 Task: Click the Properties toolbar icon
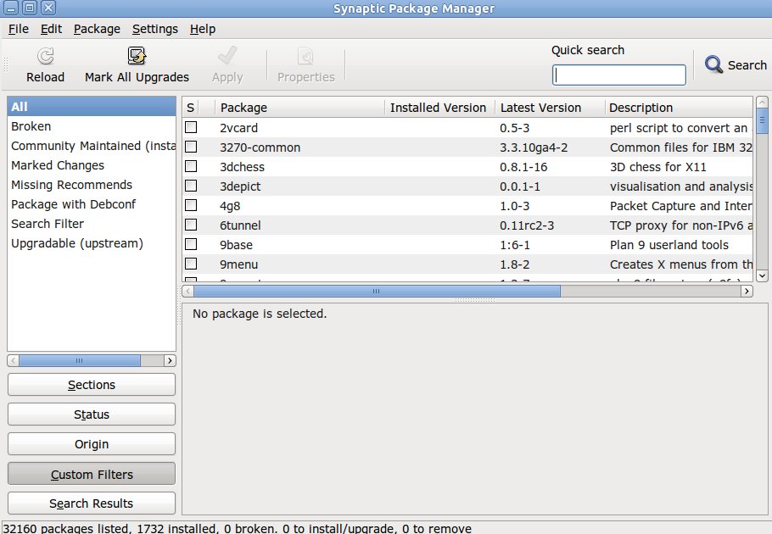coord(305,56)
